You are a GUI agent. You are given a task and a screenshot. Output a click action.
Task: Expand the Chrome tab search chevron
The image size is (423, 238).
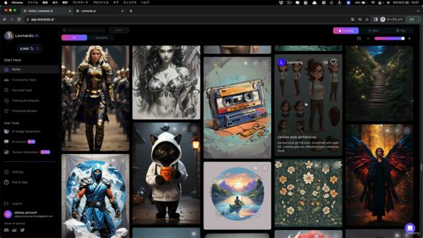pyautogui.click(x=418, y=11)
